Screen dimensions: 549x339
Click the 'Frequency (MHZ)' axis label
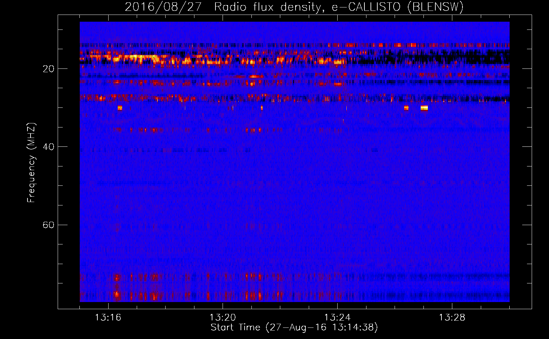pos(31,163)
